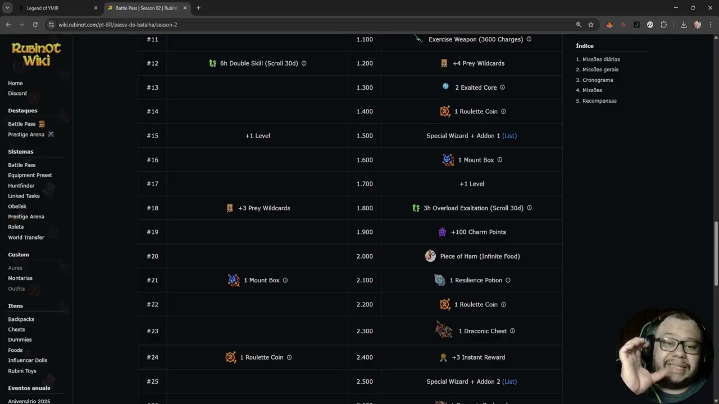Open the Chrome three-dot menu
The image size is (719, 404).
click(711, 25)
